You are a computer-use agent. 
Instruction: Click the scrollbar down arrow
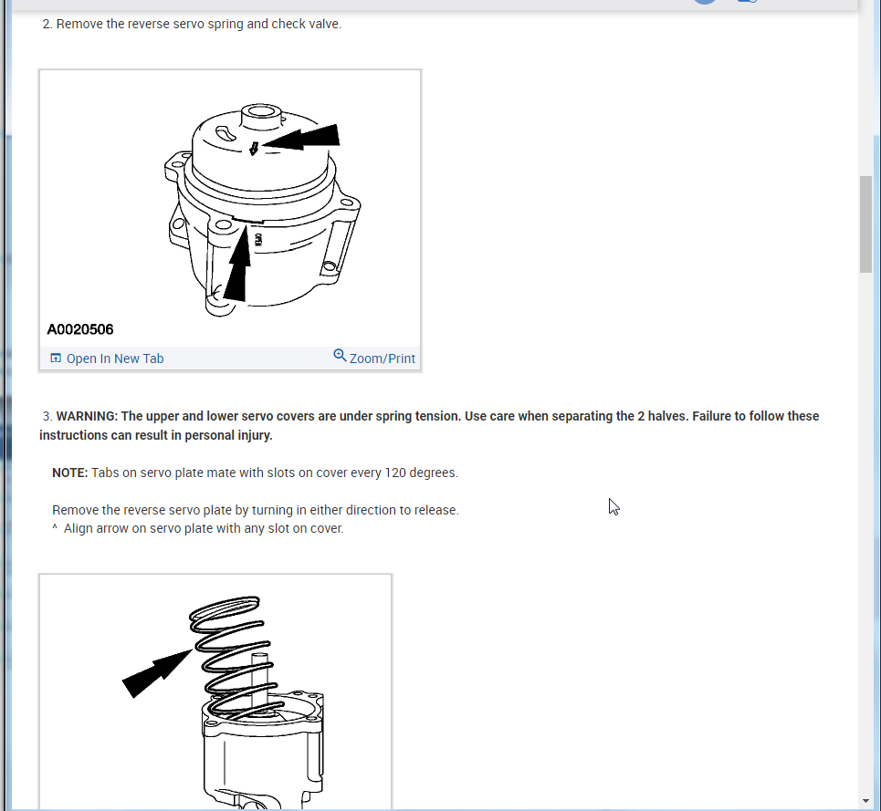tap(865, 801)
